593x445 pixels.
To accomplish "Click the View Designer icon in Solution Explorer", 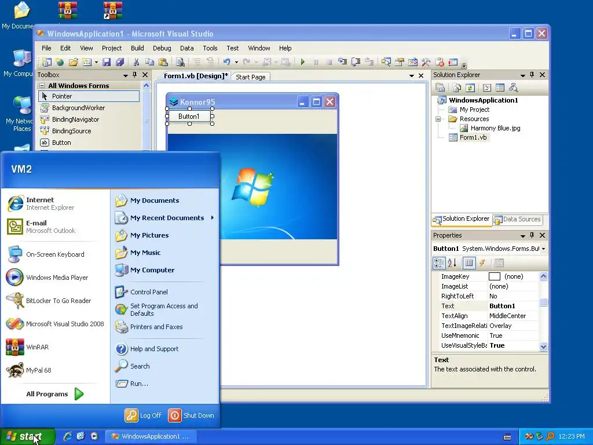I will [500, 88].
